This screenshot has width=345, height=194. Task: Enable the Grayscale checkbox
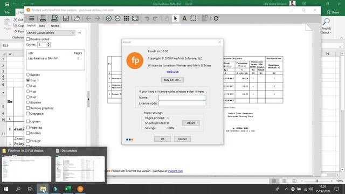point(28,114)
